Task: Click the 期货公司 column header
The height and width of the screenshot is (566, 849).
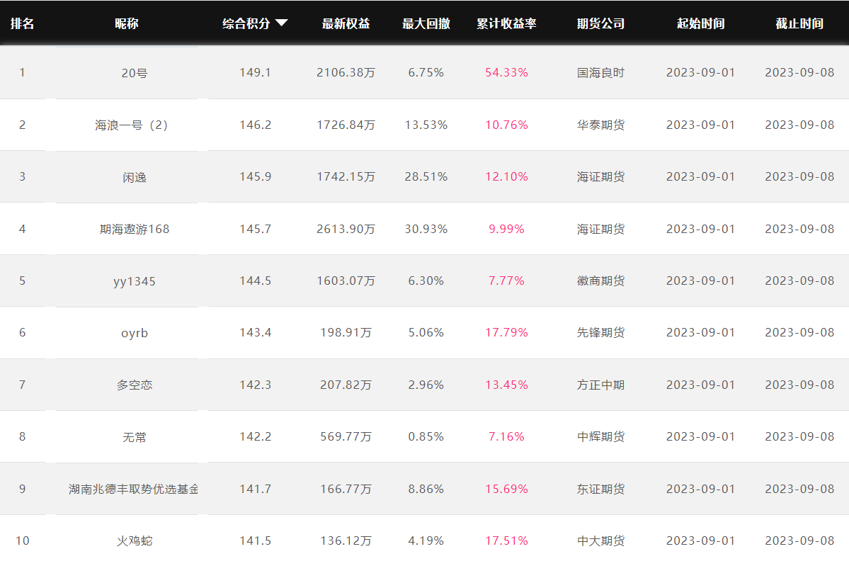Action: point(601,23)
